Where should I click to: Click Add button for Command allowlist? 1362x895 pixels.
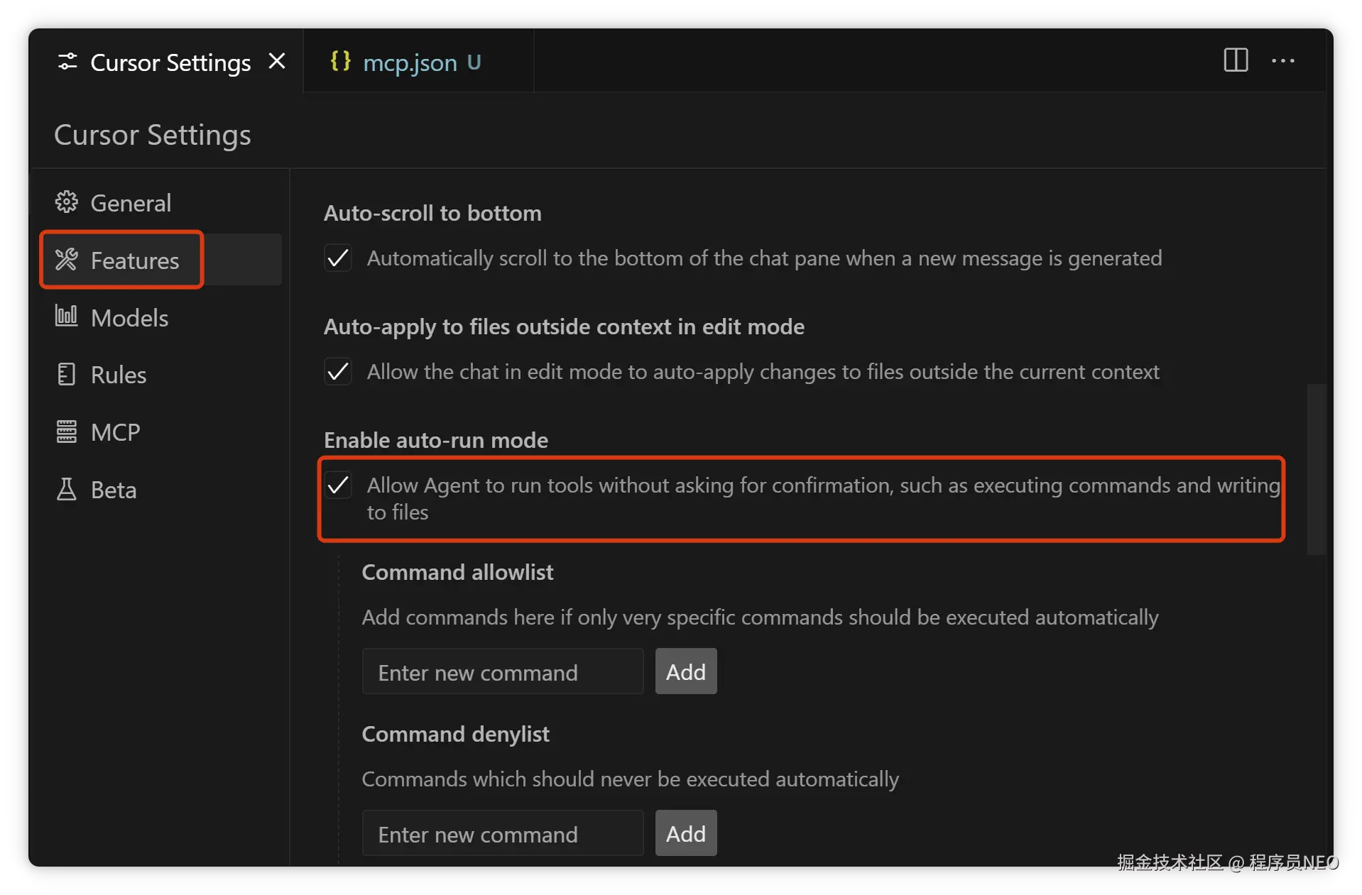click(685, 671)
